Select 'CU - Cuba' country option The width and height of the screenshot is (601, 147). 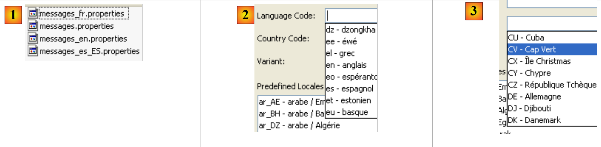coord(526,38)
